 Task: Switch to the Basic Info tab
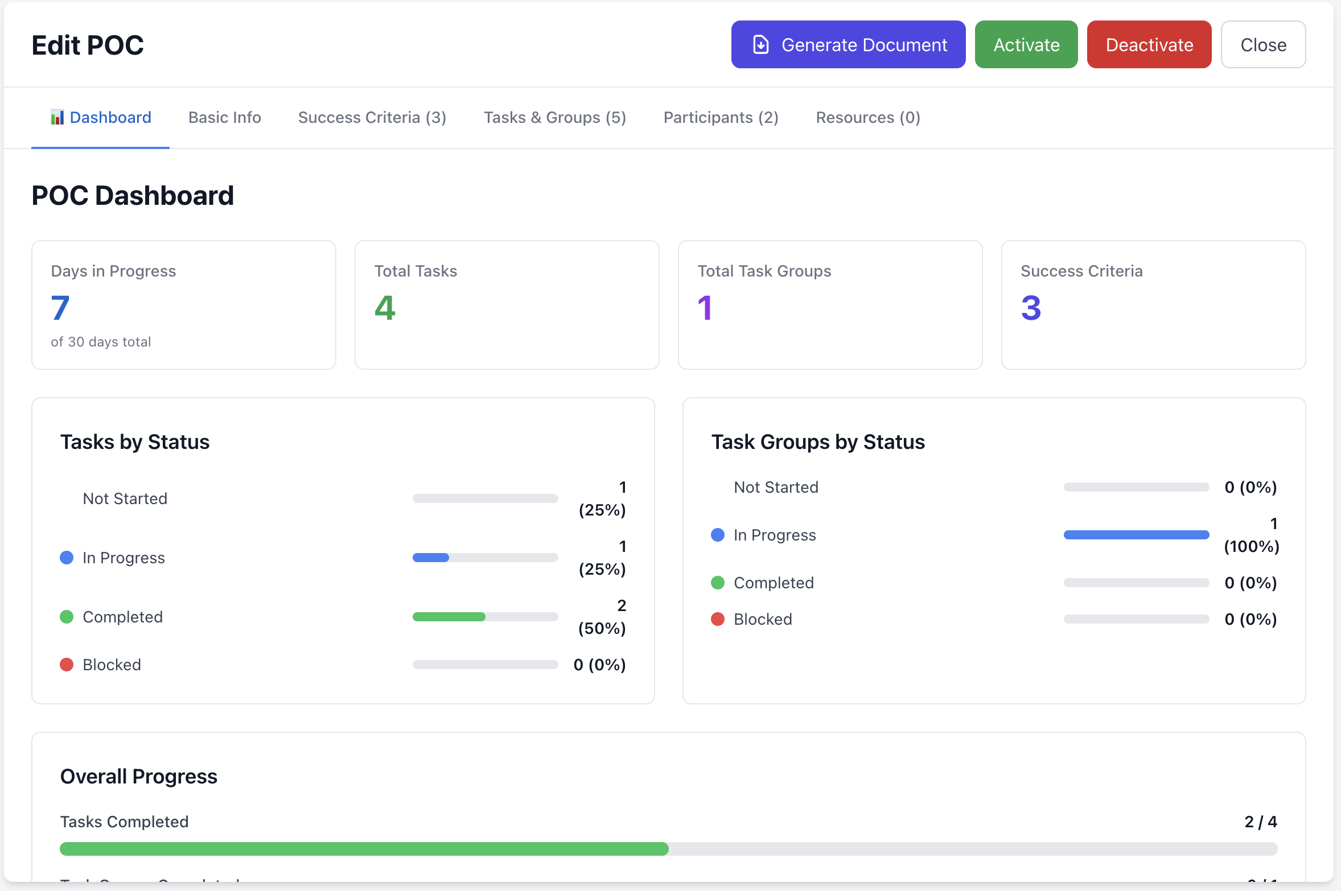[x=224, y=117]
